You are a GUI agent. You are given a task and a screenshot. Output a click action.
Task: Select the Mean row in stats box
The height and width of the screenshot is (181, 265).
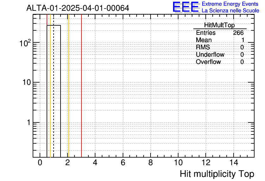pos(219,40)
